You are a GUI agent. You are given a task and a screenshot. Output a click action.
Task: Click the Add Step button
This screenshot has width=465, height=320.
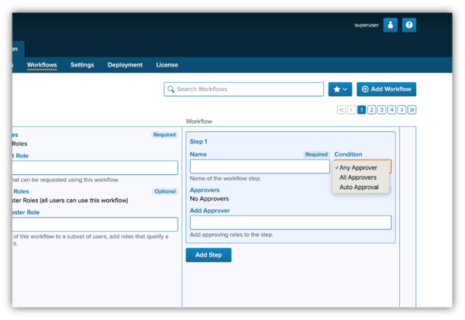[x=208, y=255]
